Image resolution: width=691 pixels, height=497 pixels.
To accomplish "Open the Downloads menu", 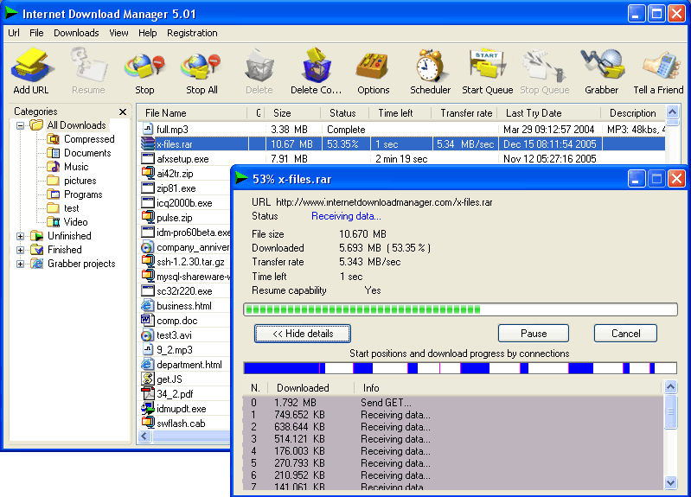I will pyautogui.click(x=76, y=33).
